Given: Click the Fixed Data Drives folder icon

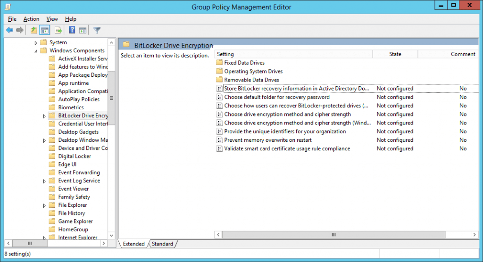Looking at the screenshot, I should coord(219,63).
